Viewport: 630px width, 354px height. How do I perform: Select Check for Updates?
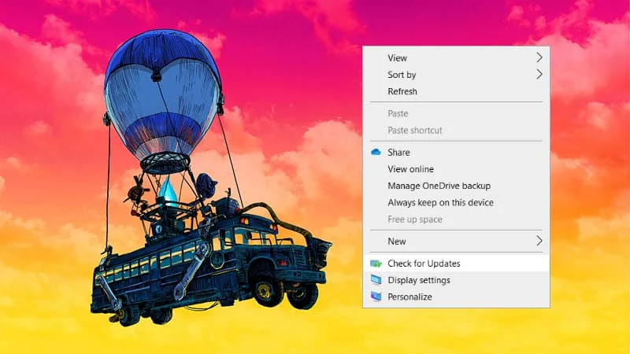point(456,264)
